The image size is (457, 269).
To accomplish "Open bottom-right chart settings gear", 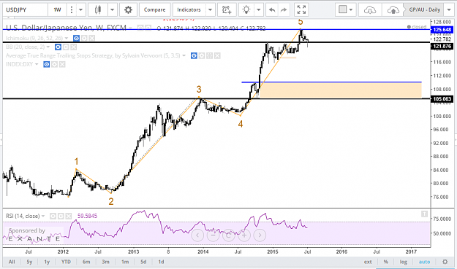I will (x=445, y=262).
